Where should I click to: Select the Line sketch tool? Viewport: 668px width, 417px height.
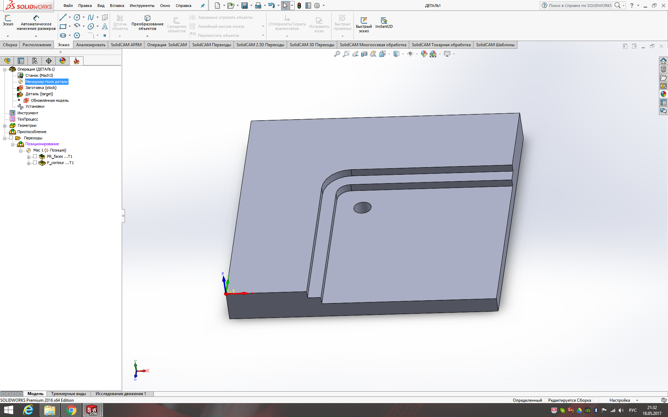click(x=63, y=17)
